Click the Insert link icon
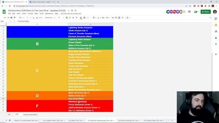The width and height of the screenshot is (219, 123). [x=113, y=18]
